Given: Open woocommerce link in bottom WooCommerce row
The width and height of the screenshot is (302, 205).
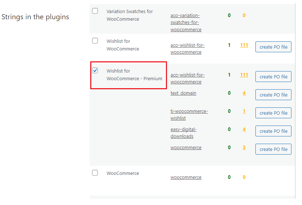Looking at the screenshot, I should click(186, 177).
